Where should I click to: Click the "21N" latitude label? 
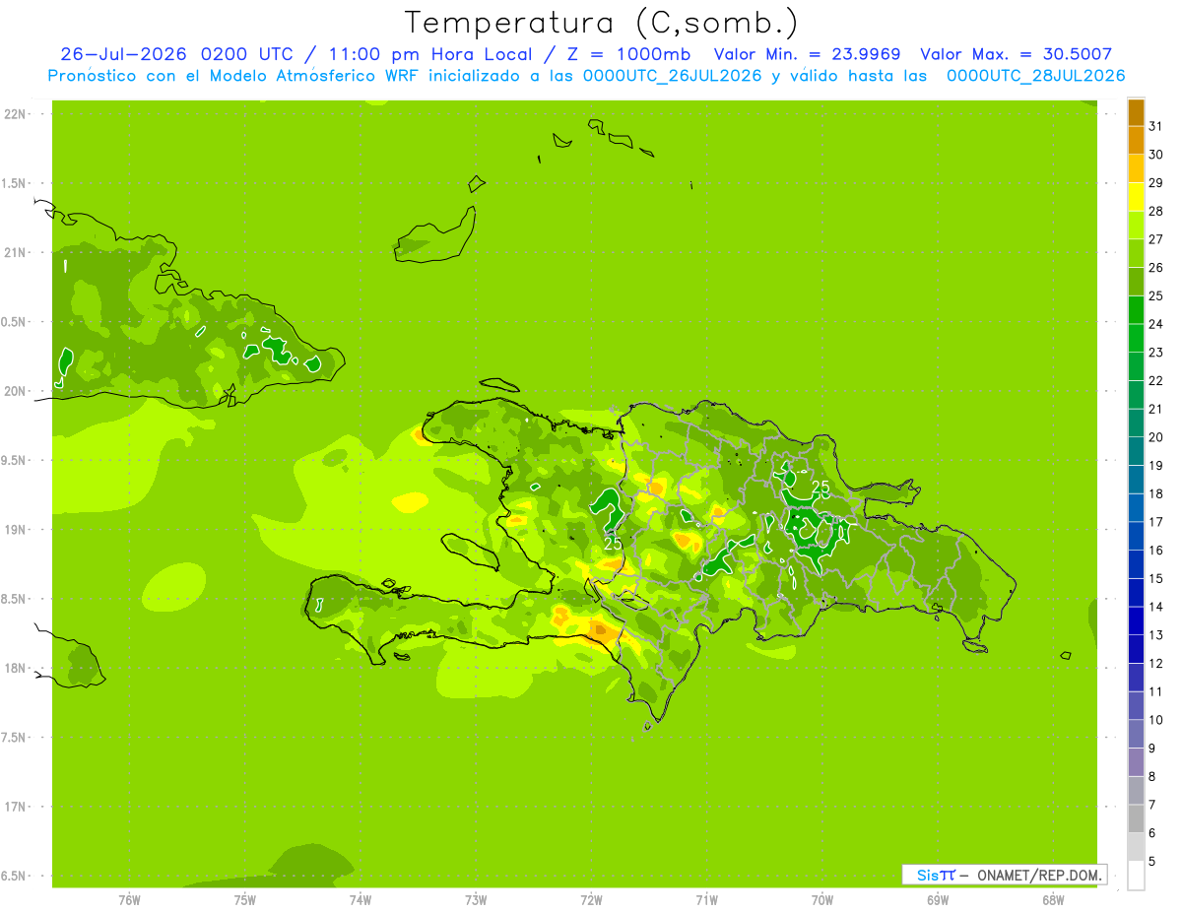[17, 252]
